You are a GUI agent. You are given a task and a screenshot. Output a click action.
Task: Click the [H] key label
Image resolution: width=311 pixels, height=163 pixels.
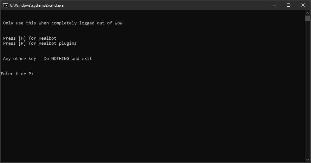pyautogui.click(x=22, y=38)
